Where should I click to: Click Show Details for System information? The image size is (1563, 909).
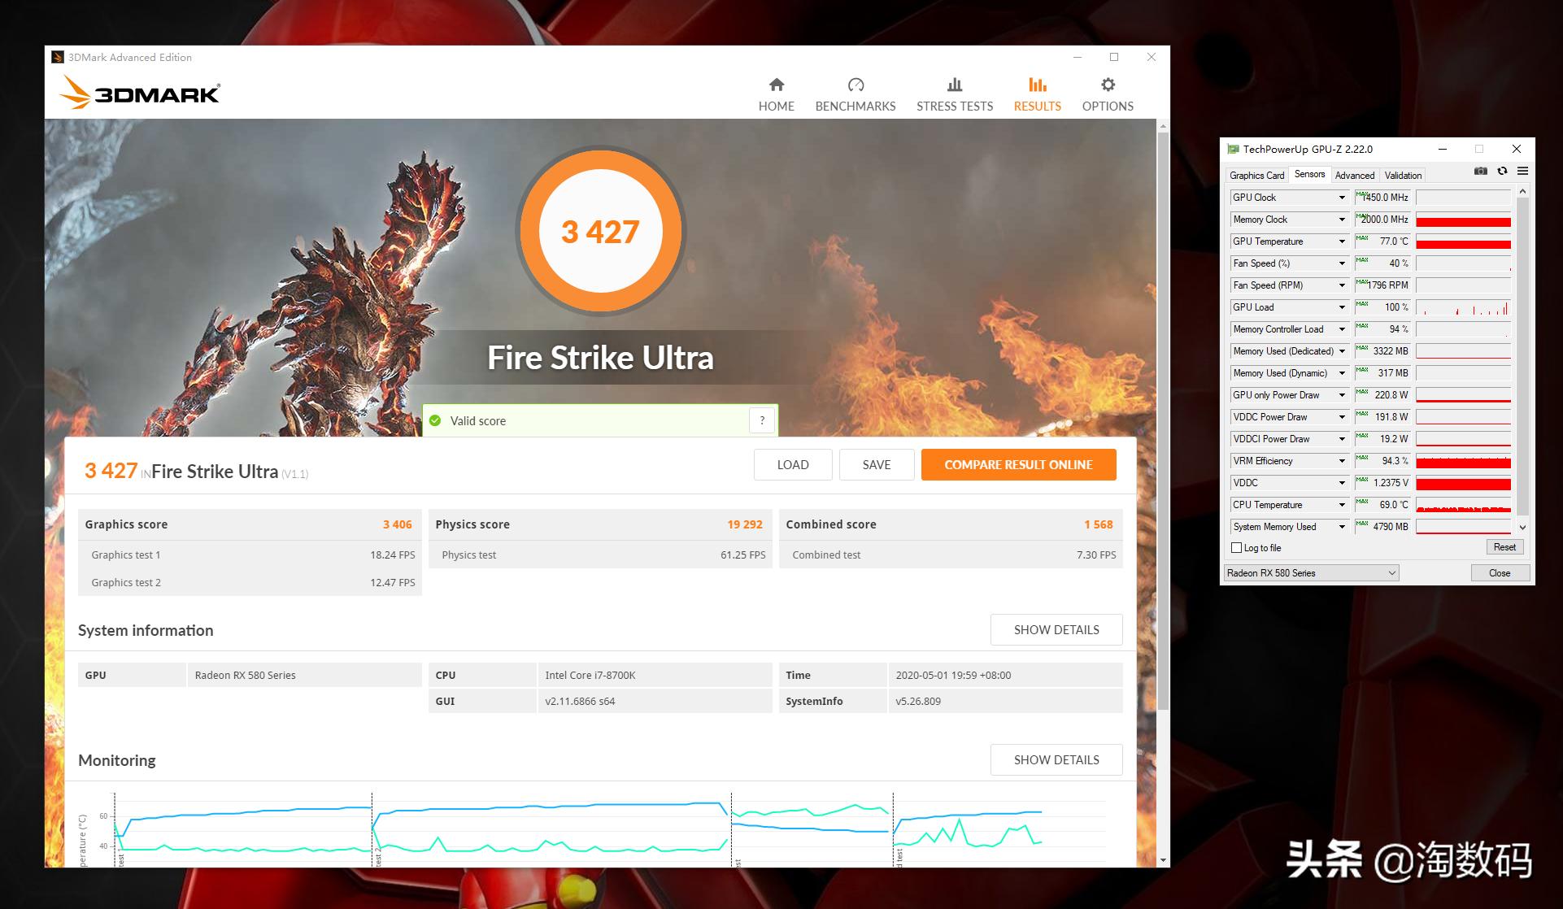click(x=1056, y=630)
